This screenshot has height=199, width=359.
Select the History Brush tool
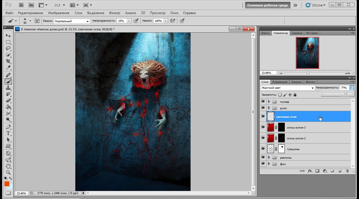tap(8, 94)
